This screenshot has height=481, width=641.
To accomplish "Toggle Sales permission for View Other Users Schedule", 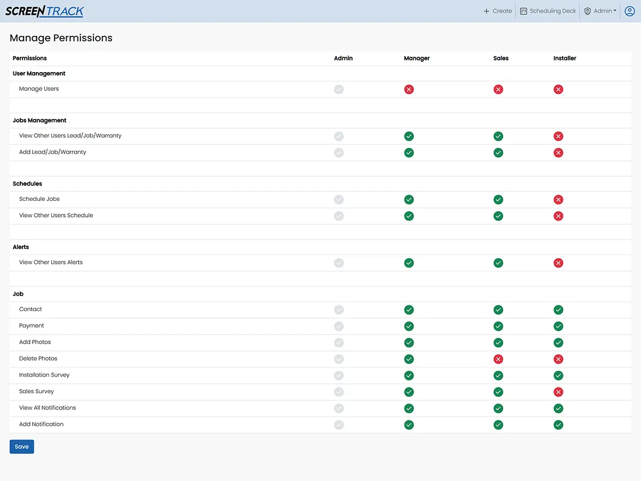I will 498,216.
